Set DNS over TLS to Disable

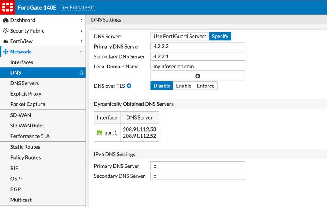click(162, 86)
